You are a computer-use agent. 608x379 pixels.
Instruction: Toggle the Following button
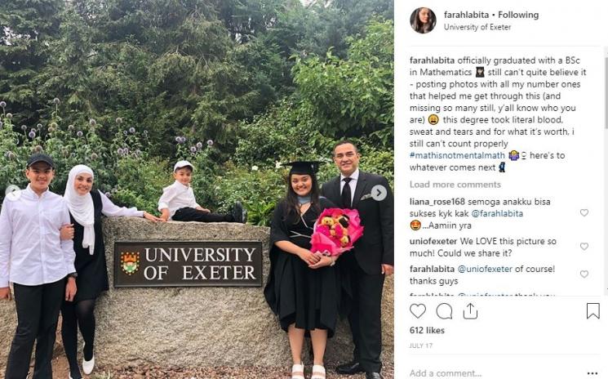[x=518, y=16]
